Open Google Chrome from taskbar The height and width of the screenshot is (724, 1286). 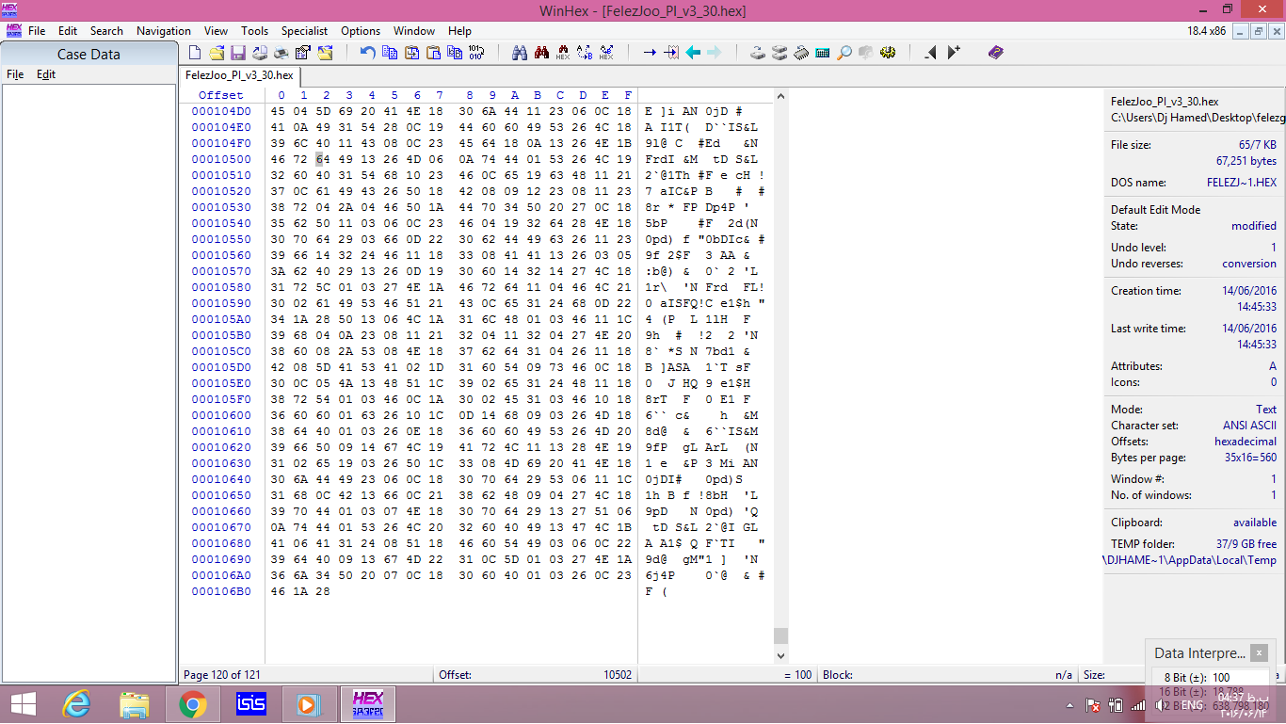point(193,704)
